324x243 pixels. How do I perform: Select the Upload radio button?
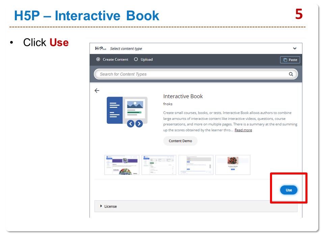click(x=136, y=59)
